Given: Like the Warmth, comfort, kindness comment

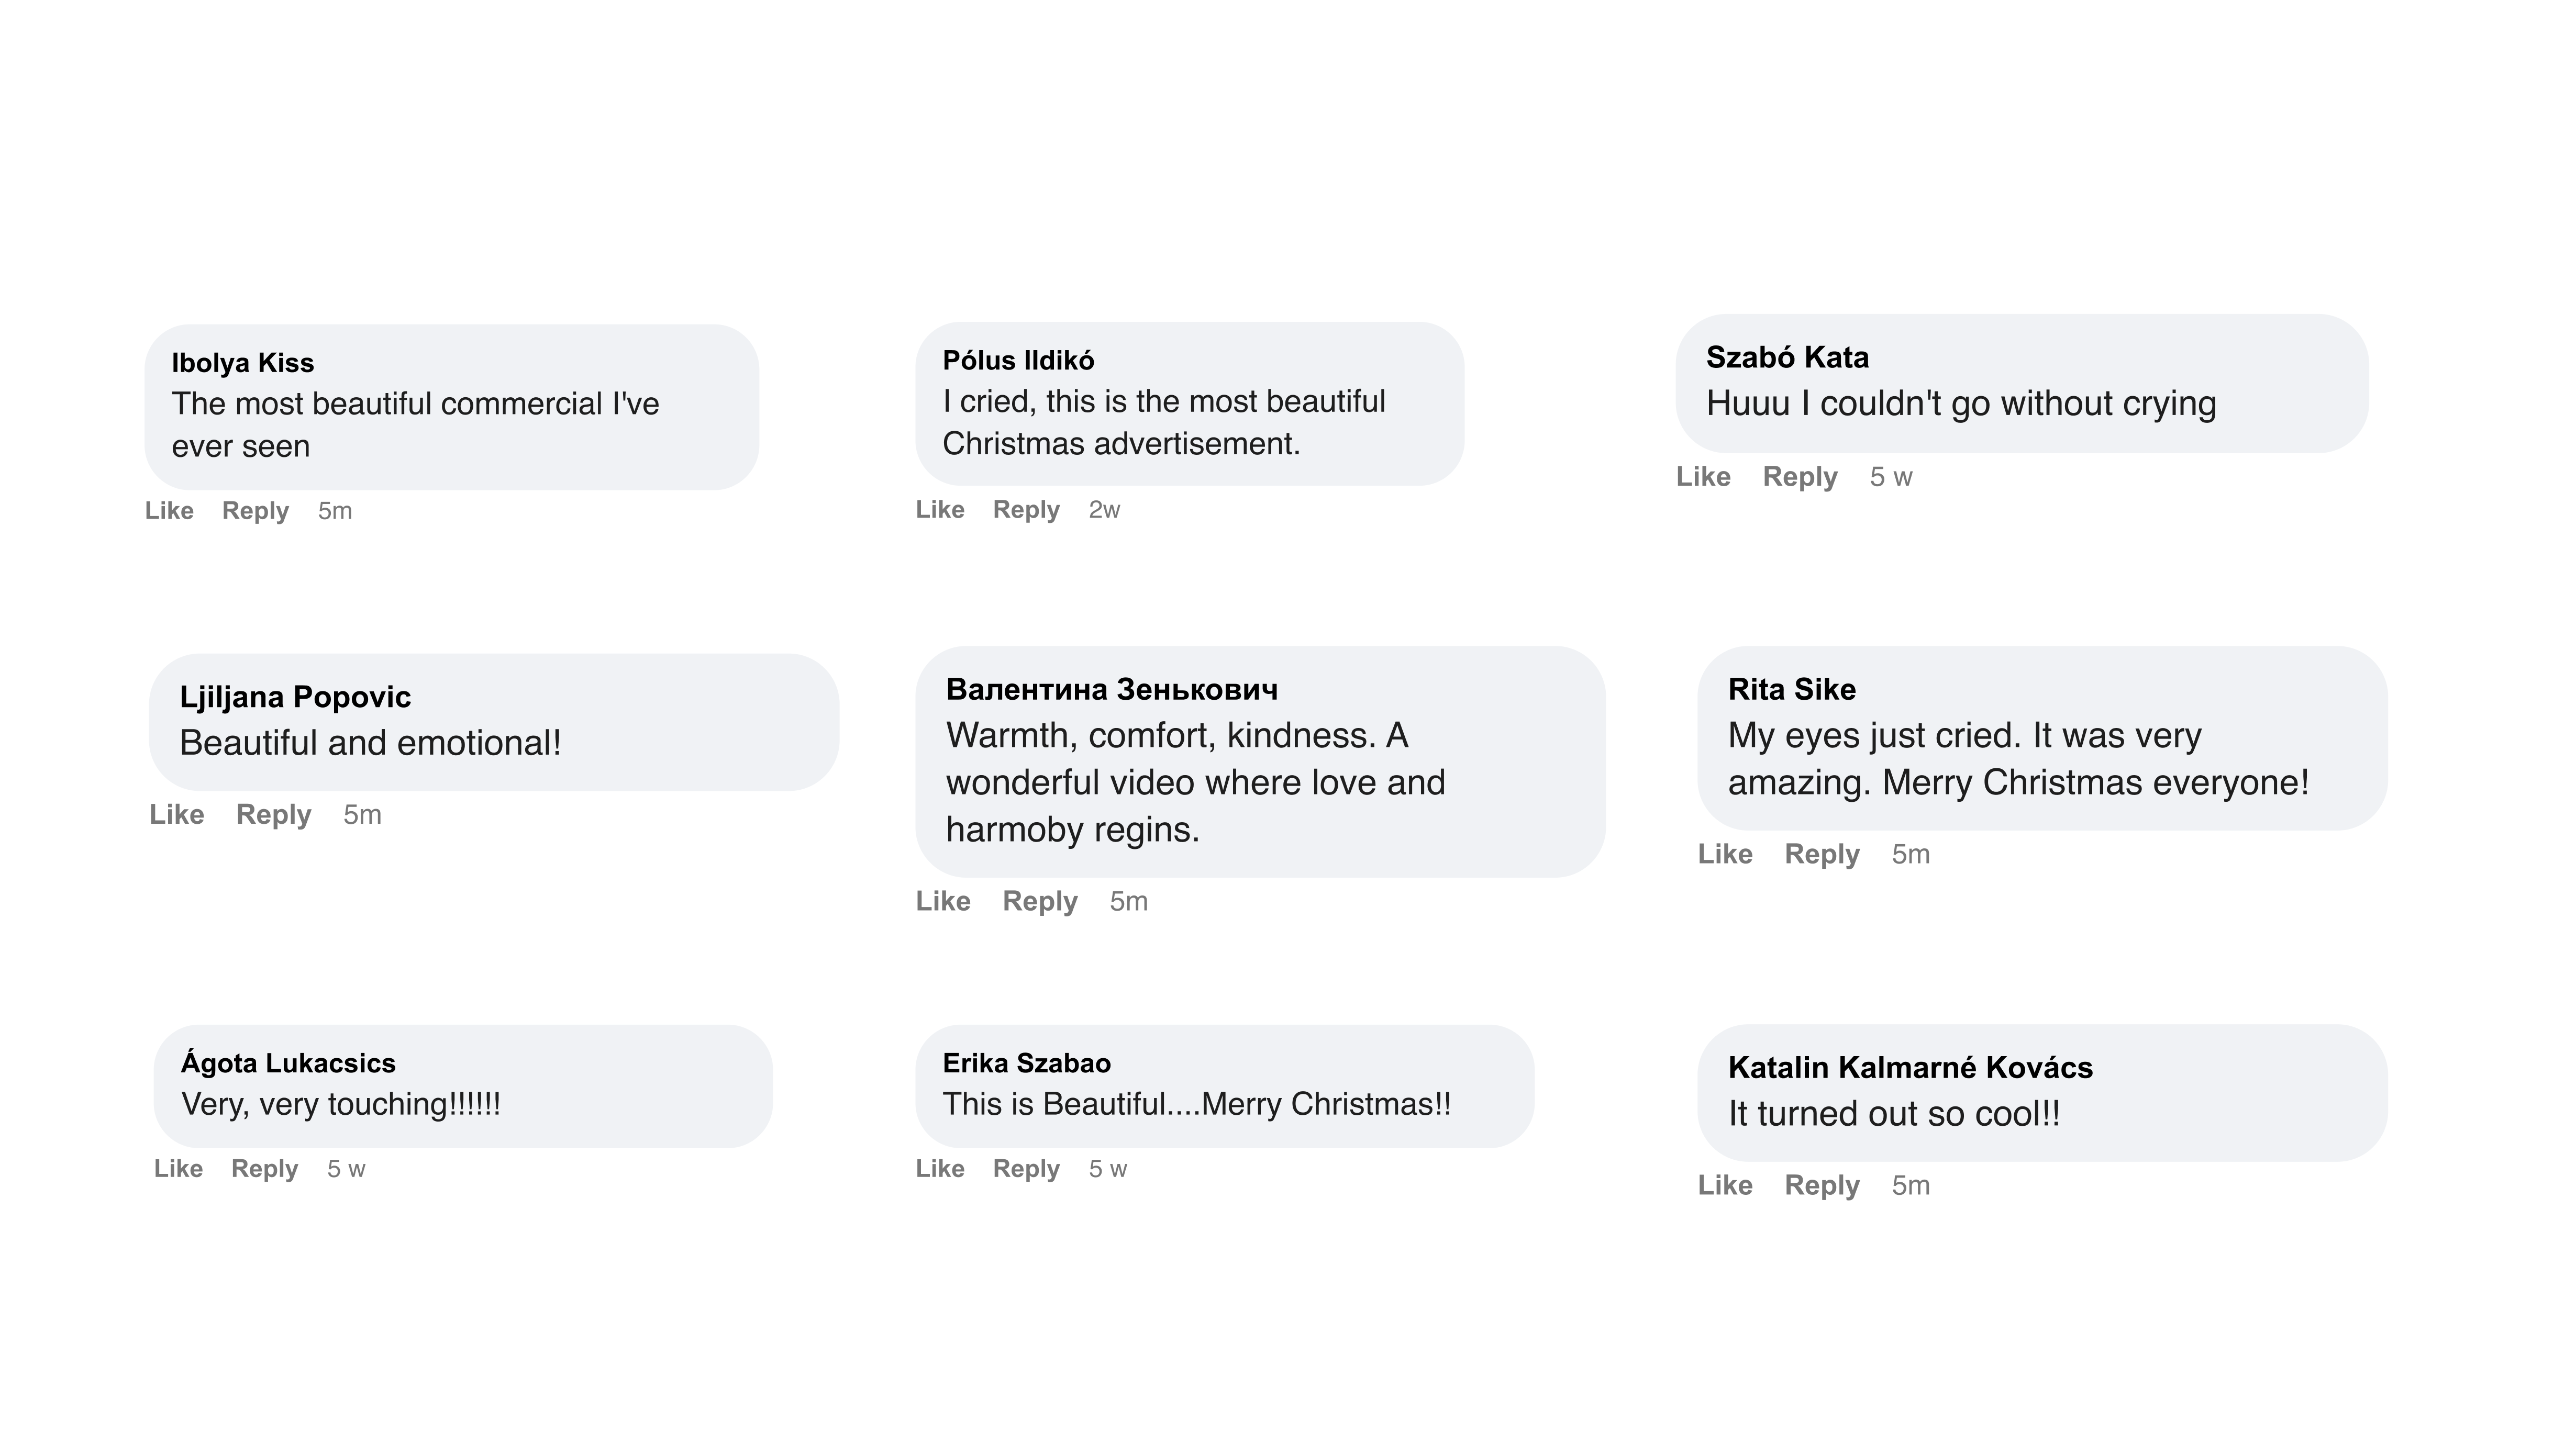Looking at the screenshot, I should pos(943,901).
